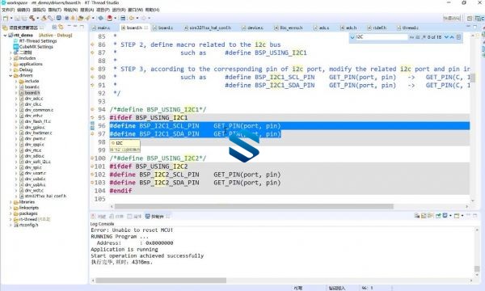The width and height of the screenshot is (485, 291).
Task: Click the editor horizontal scrollbar
Action: pyautogui.click(x=254, y=206)
